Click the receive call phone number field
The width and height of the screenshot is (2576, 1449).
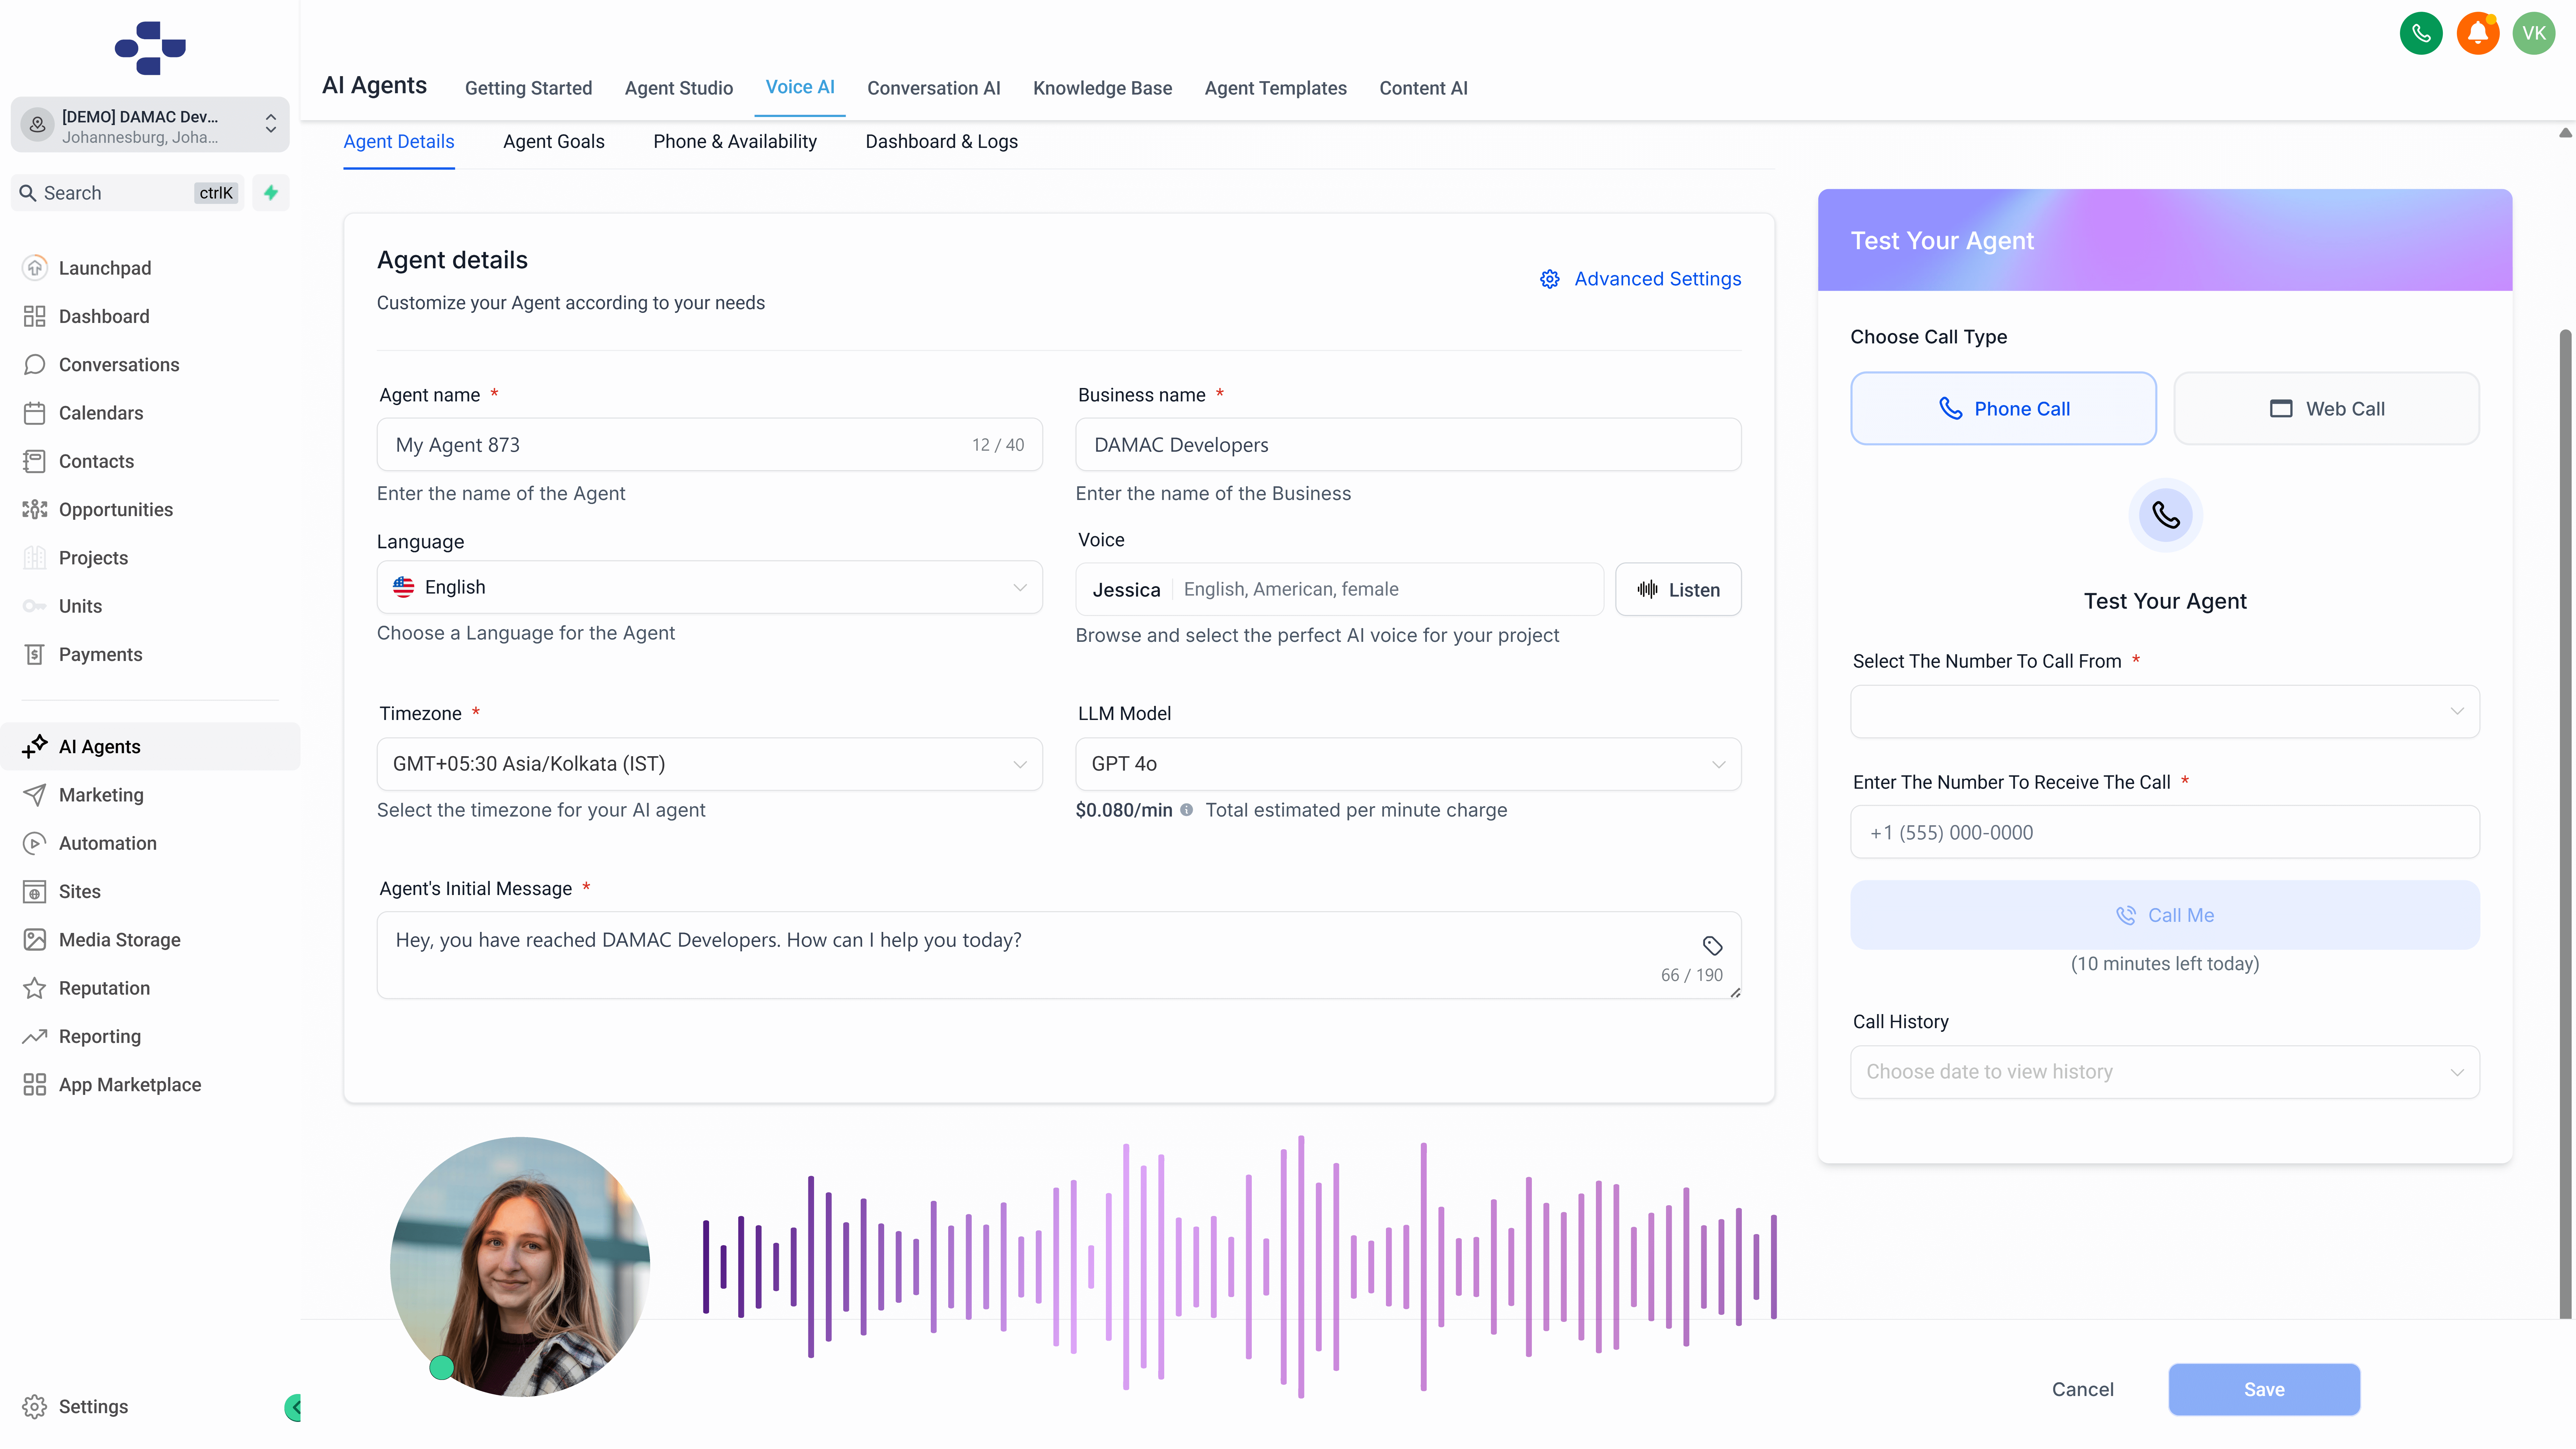click(x=2164, y=832)
